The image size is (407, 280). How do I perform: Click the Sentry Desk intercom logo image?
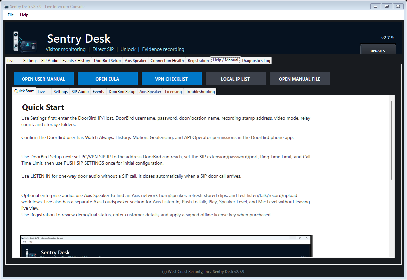(25, 42)
